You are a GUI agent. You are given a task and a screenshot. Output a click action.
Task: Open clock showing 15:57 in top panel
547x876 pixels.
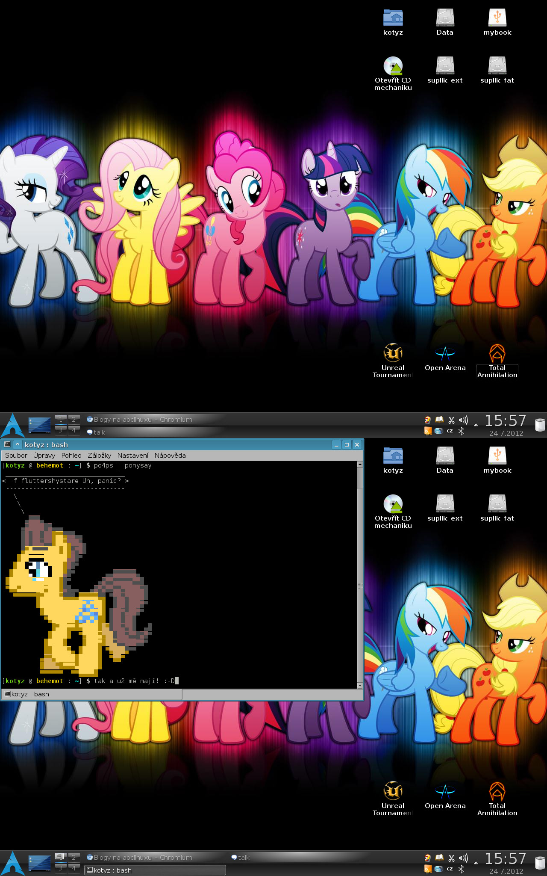pos(506,421)
